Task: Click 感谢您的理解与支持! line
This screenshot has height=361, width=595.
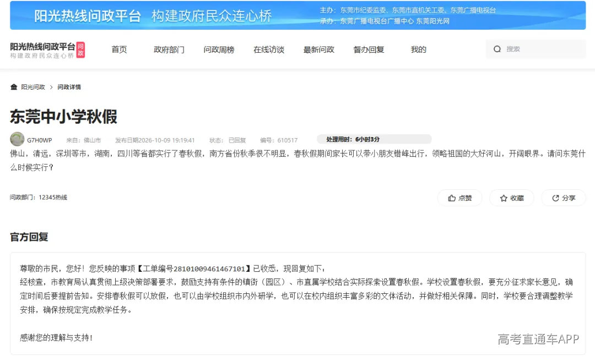Action: pos(56,337)
